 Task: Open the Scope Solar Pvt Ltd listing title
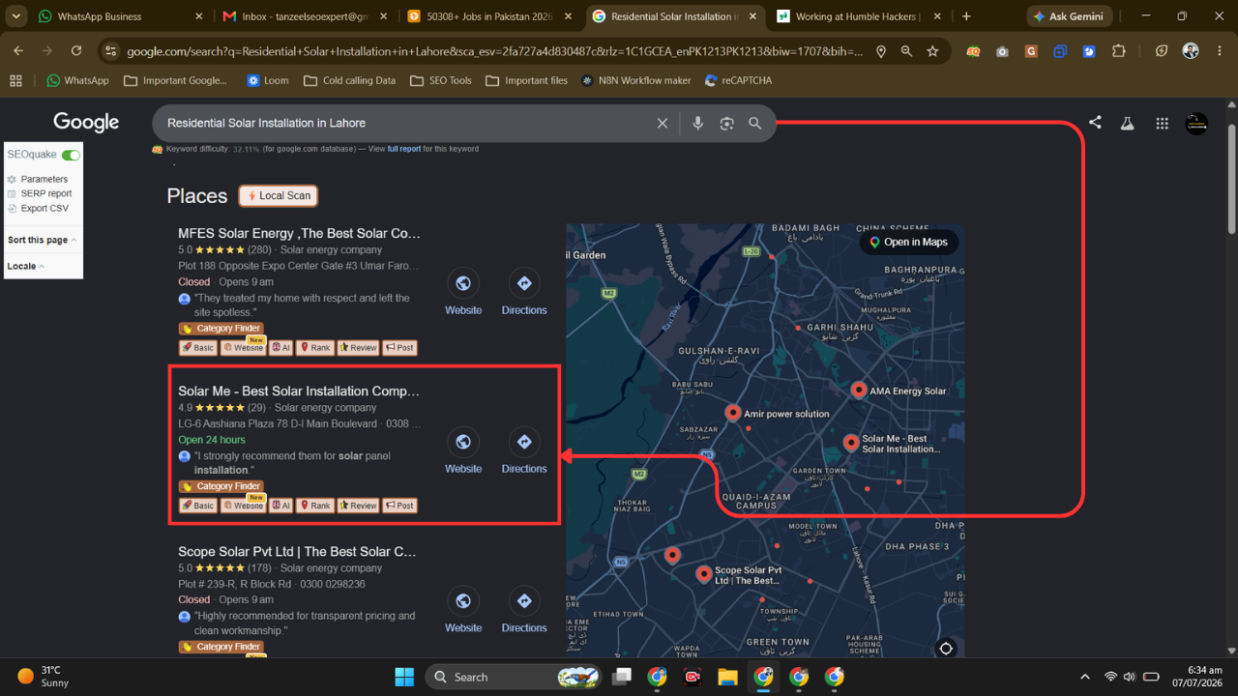click(297, 551)
